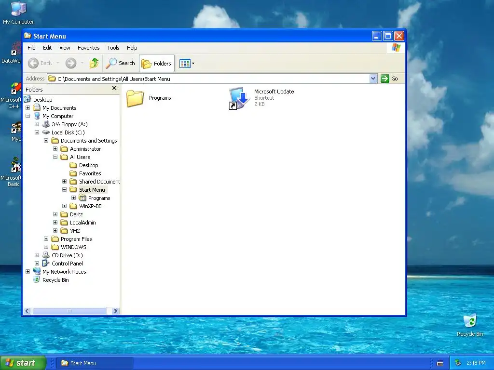Close the Folders pane with X
Viewport: 494px width, 370px height.
click(x=114, y=88)
